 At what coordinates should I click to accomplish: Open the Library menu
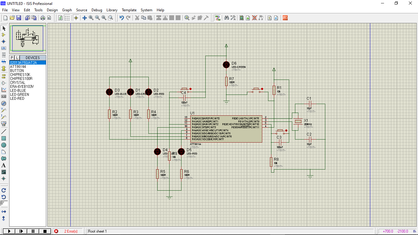click(x=112, y=10)
